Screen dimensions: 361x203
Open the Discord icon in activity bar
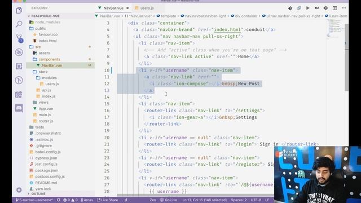[19, 108]
